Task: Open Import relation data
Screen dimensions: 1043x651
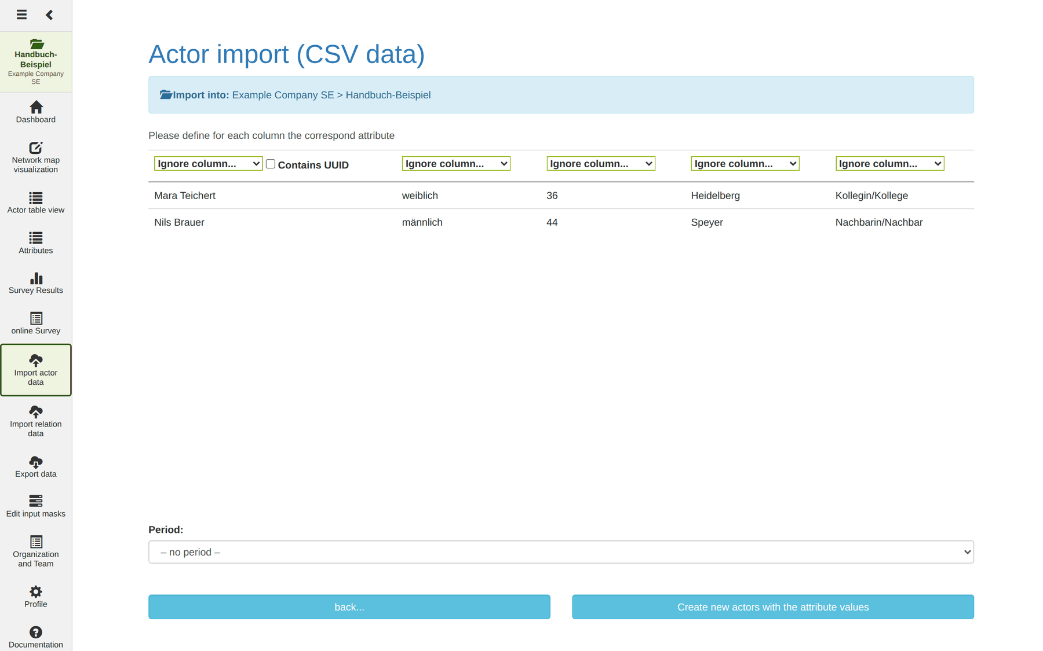Action: [36, 421]
